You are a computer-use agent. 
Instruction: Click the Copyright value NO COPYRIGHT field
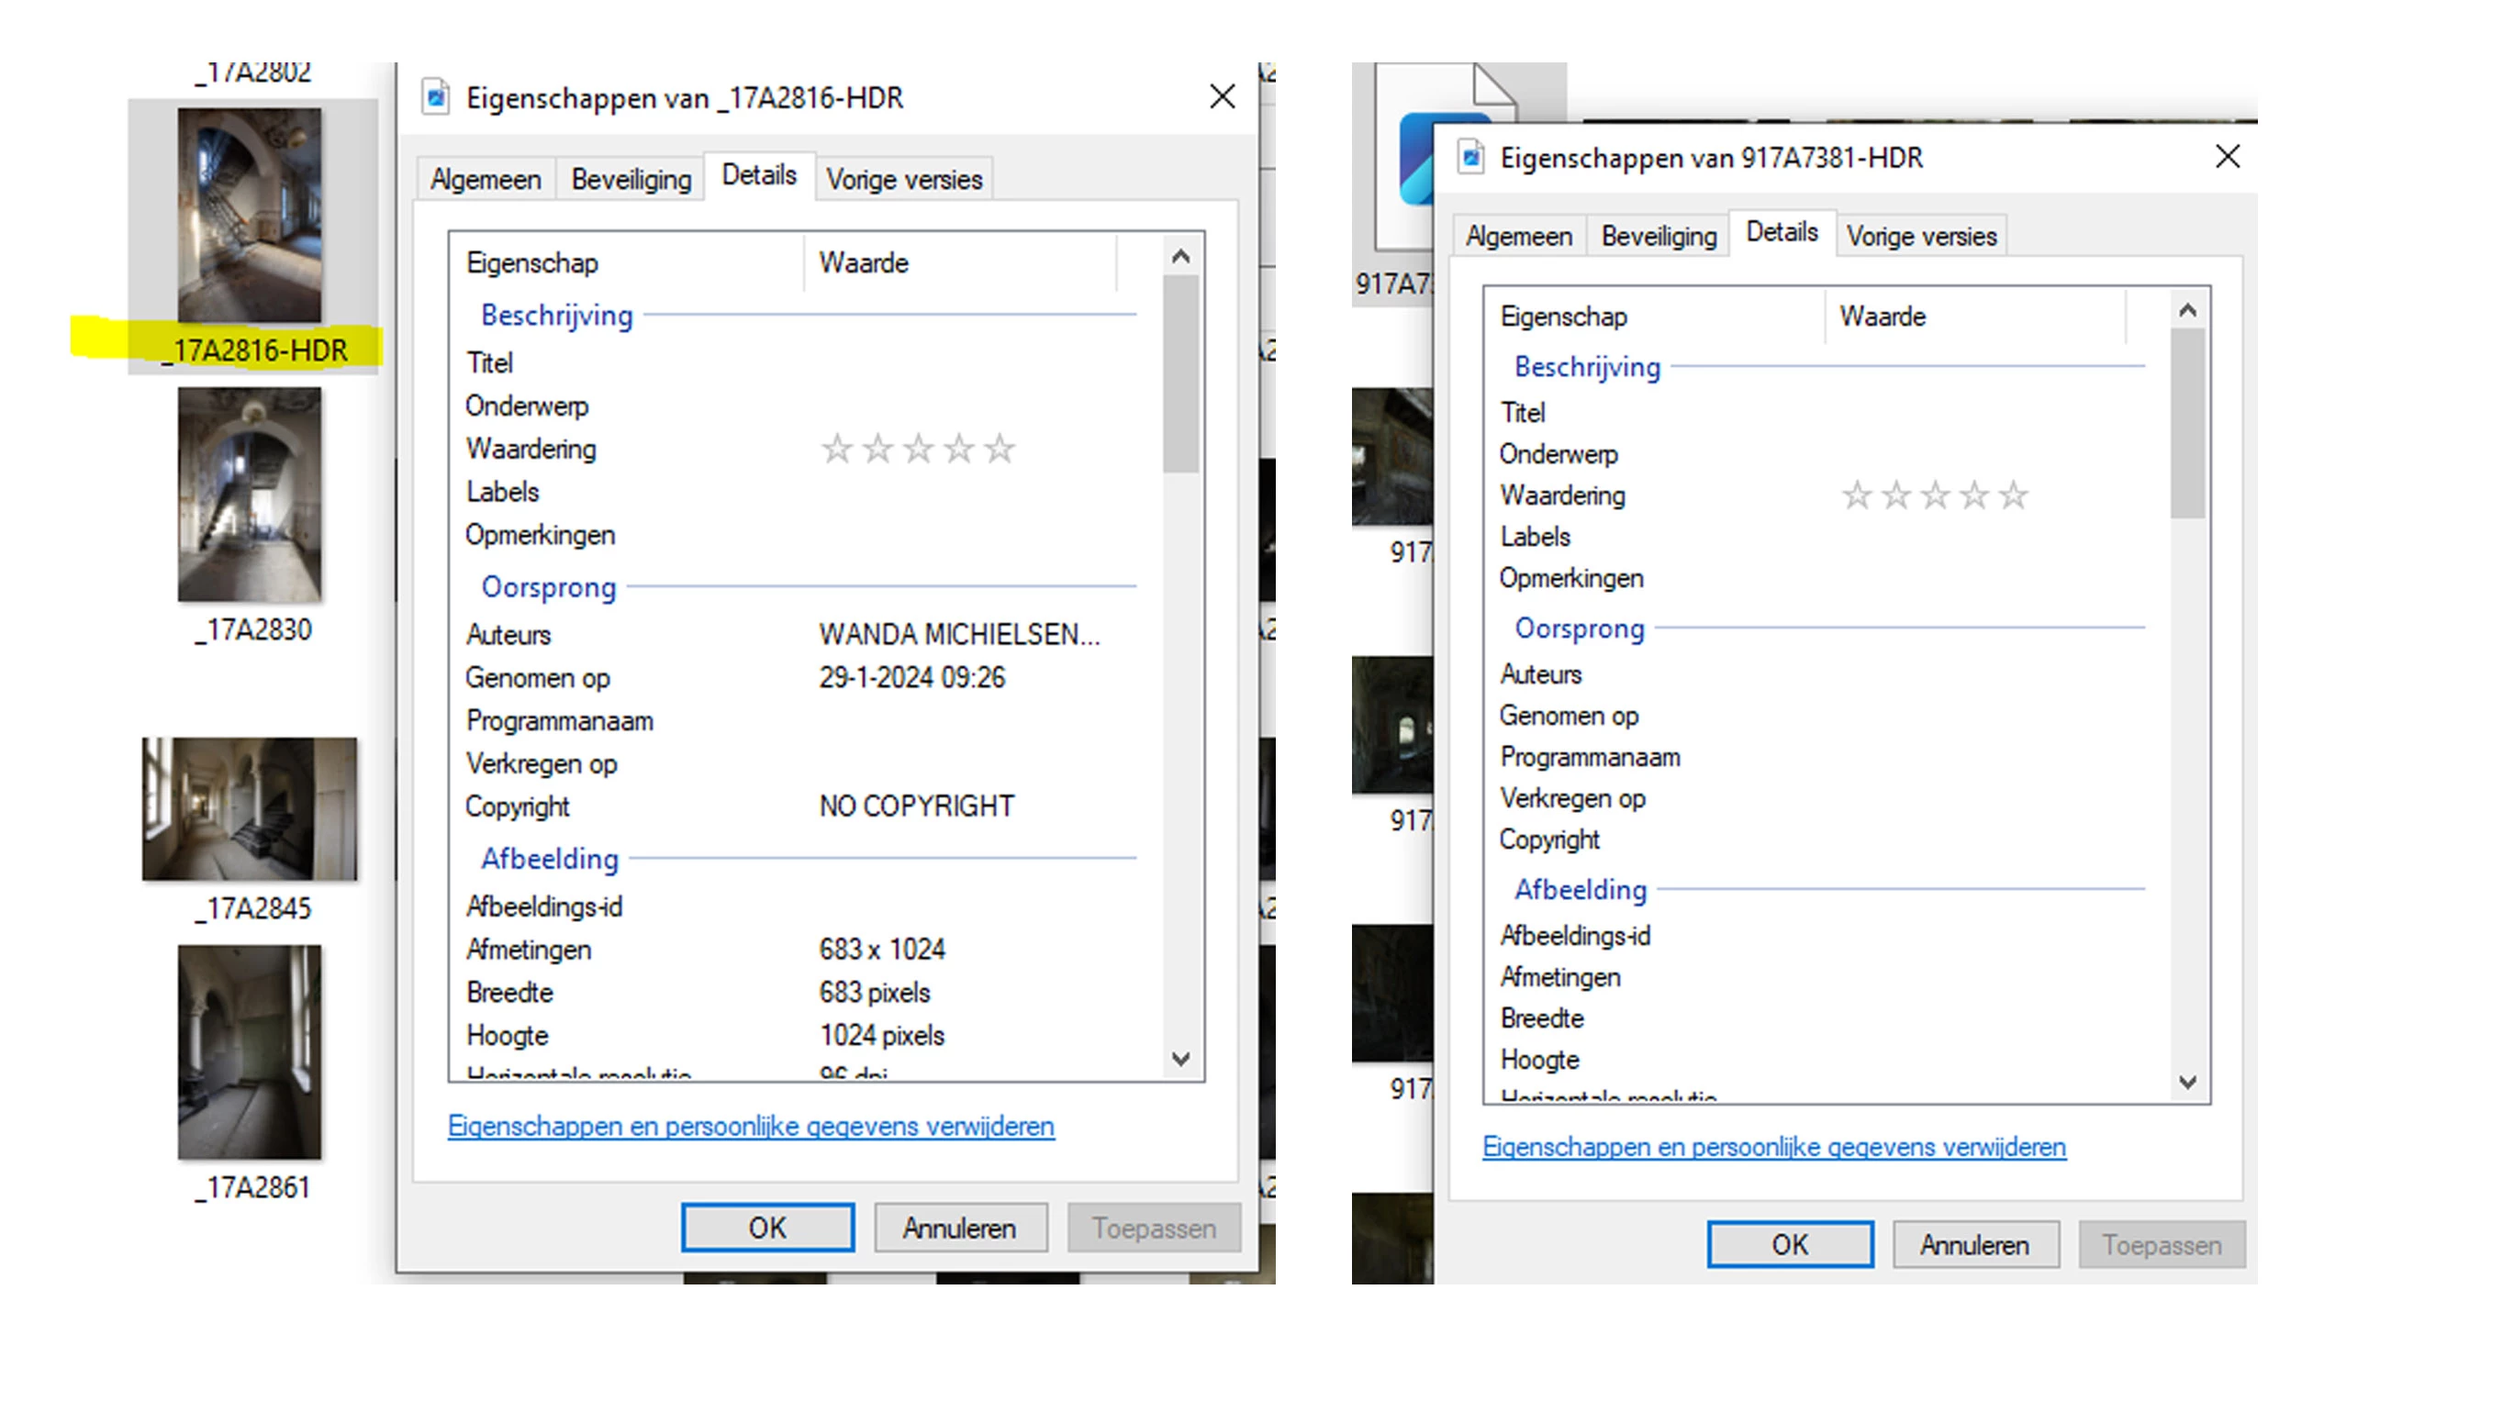point(916,806)
